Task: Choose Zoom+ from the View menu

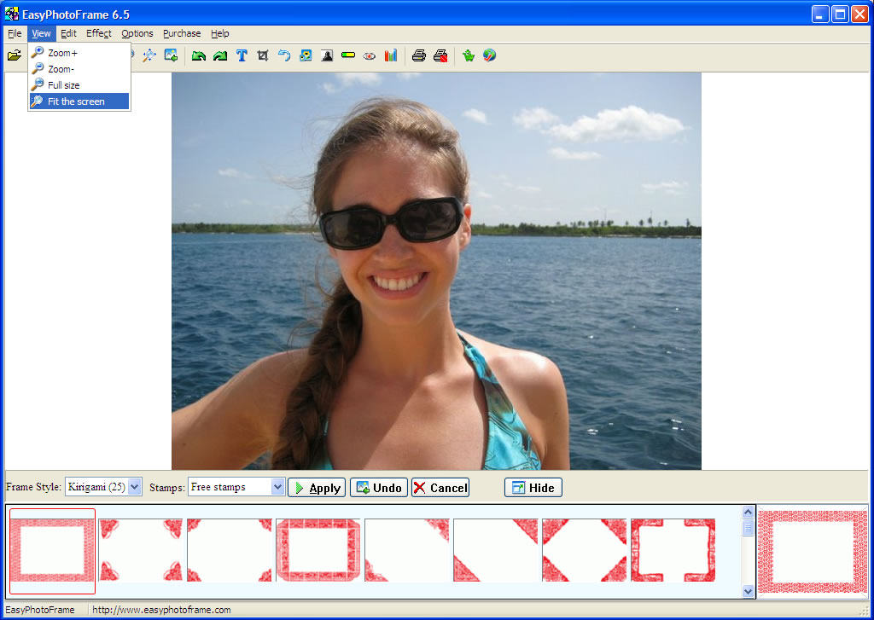Action: pos(79,53)
